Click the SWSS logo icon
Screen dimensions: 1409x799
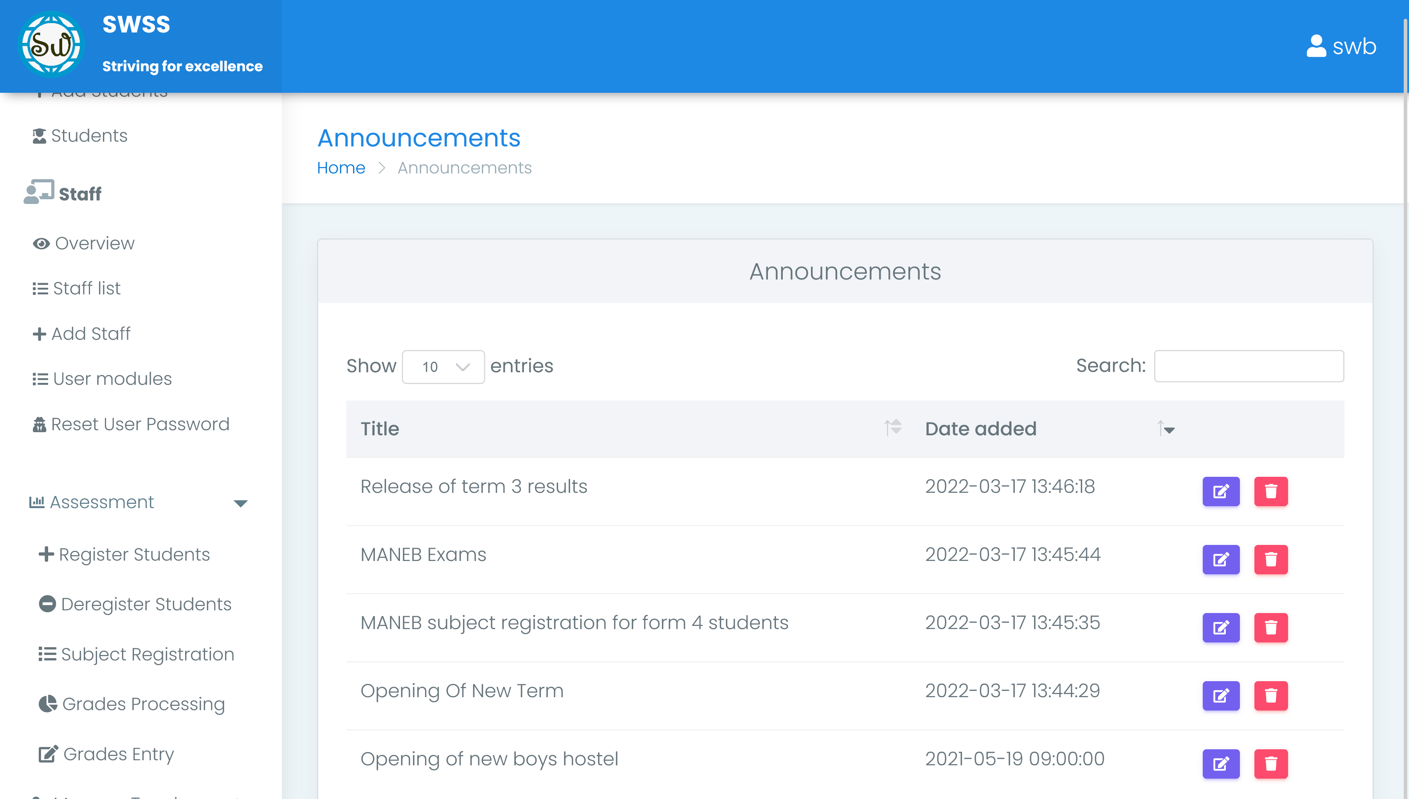coord(51,45)
